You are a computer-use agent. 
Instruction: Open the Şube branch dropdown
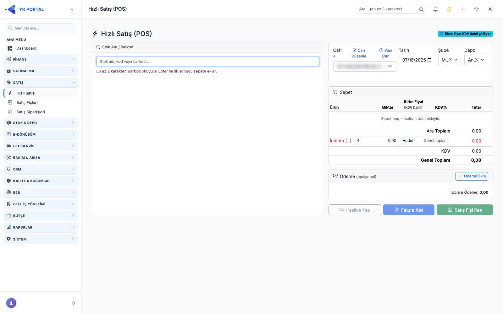(450, 60)
